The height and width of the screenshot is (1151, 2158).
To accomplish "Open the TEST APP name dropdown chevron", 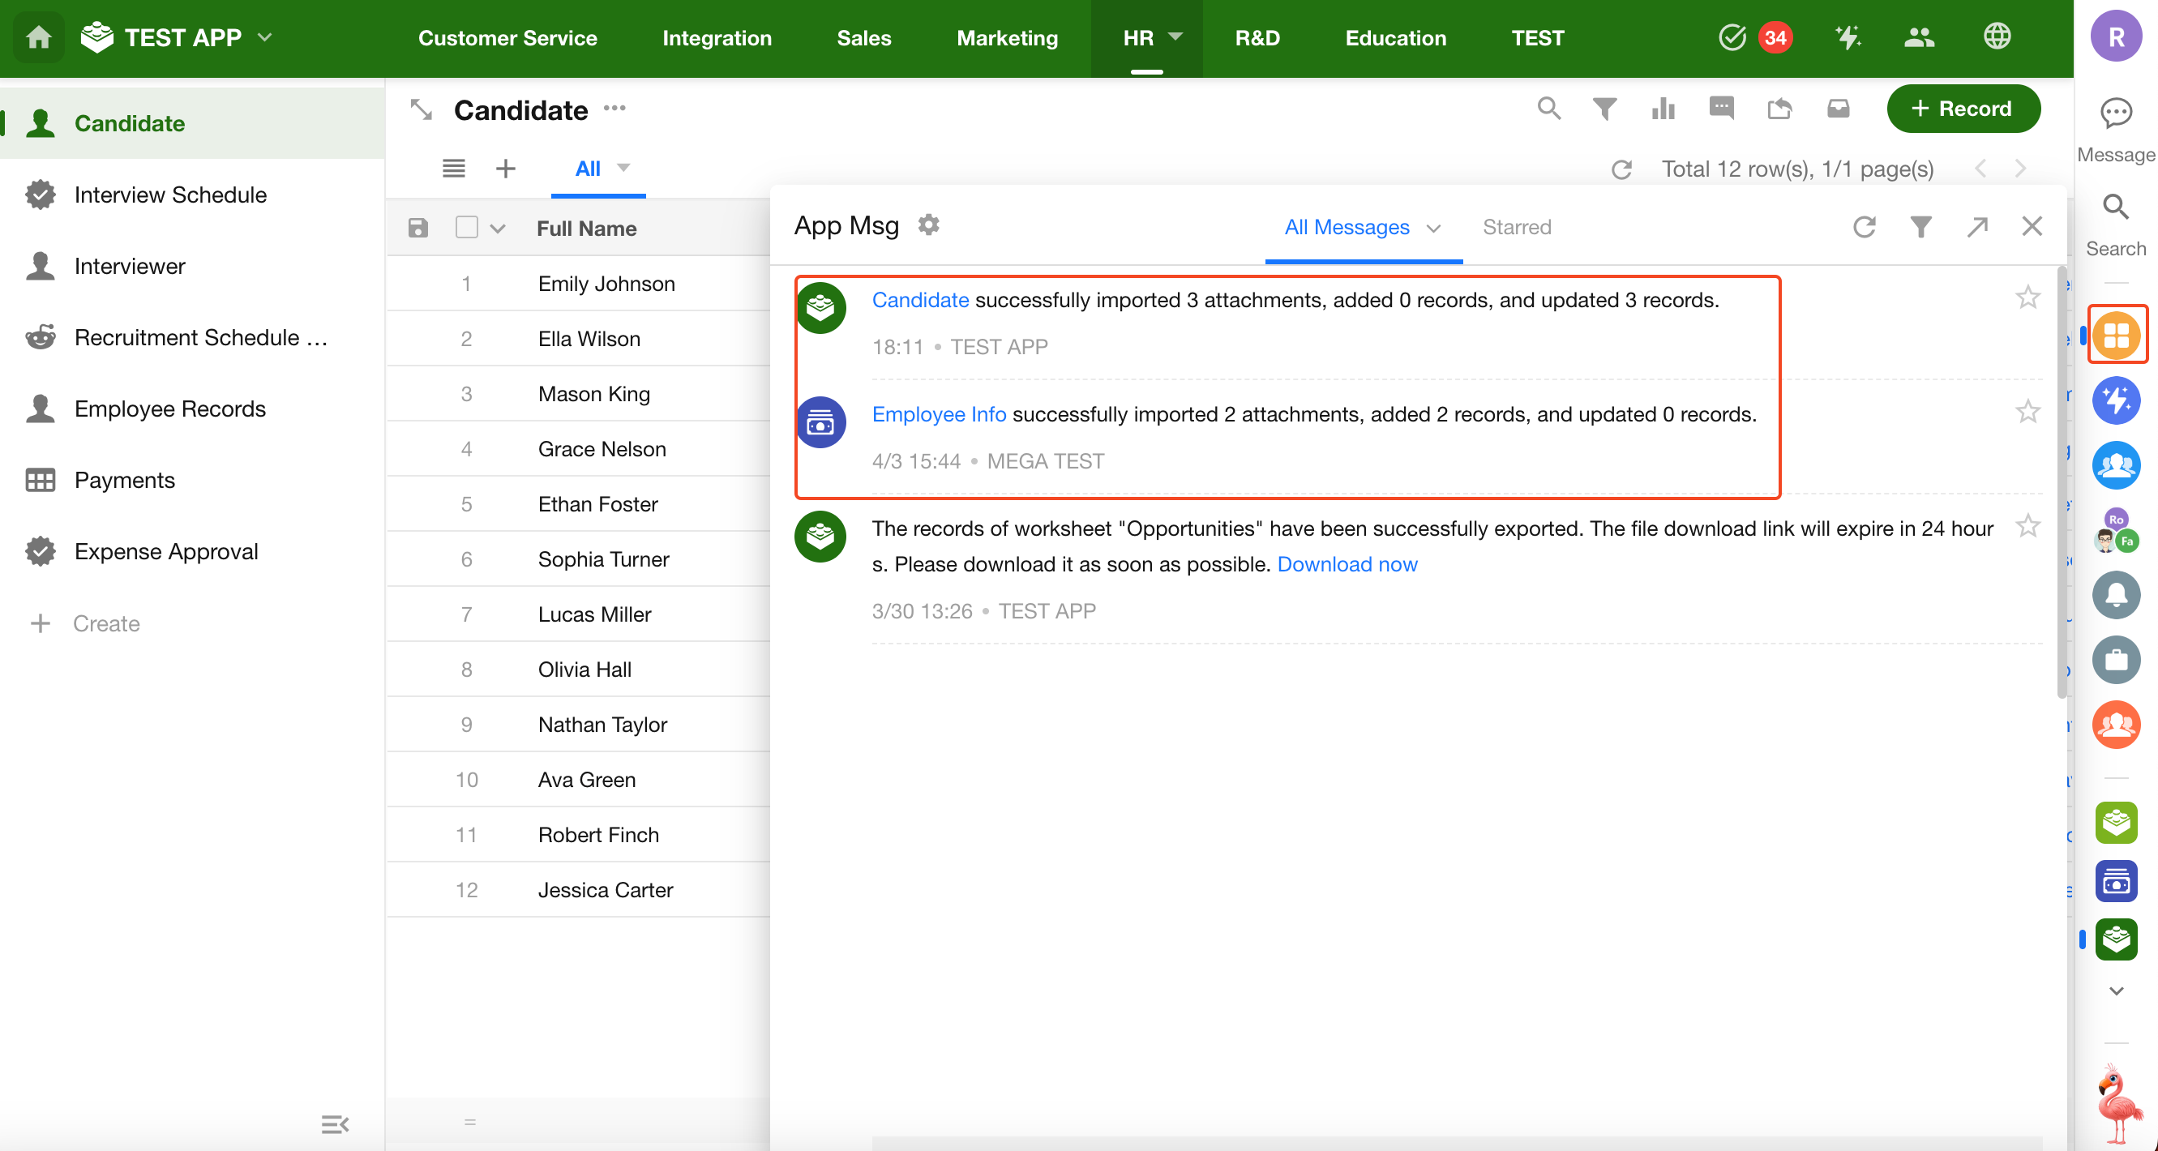I will tap(266, 38).
